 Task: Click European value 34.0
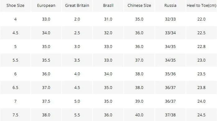[x=46, y=33]
